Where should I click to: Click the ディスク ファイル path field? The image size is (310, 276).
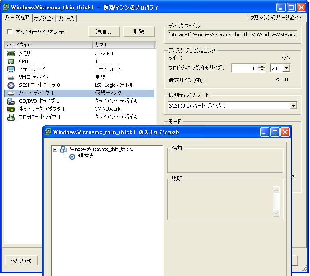pos(232,34)
